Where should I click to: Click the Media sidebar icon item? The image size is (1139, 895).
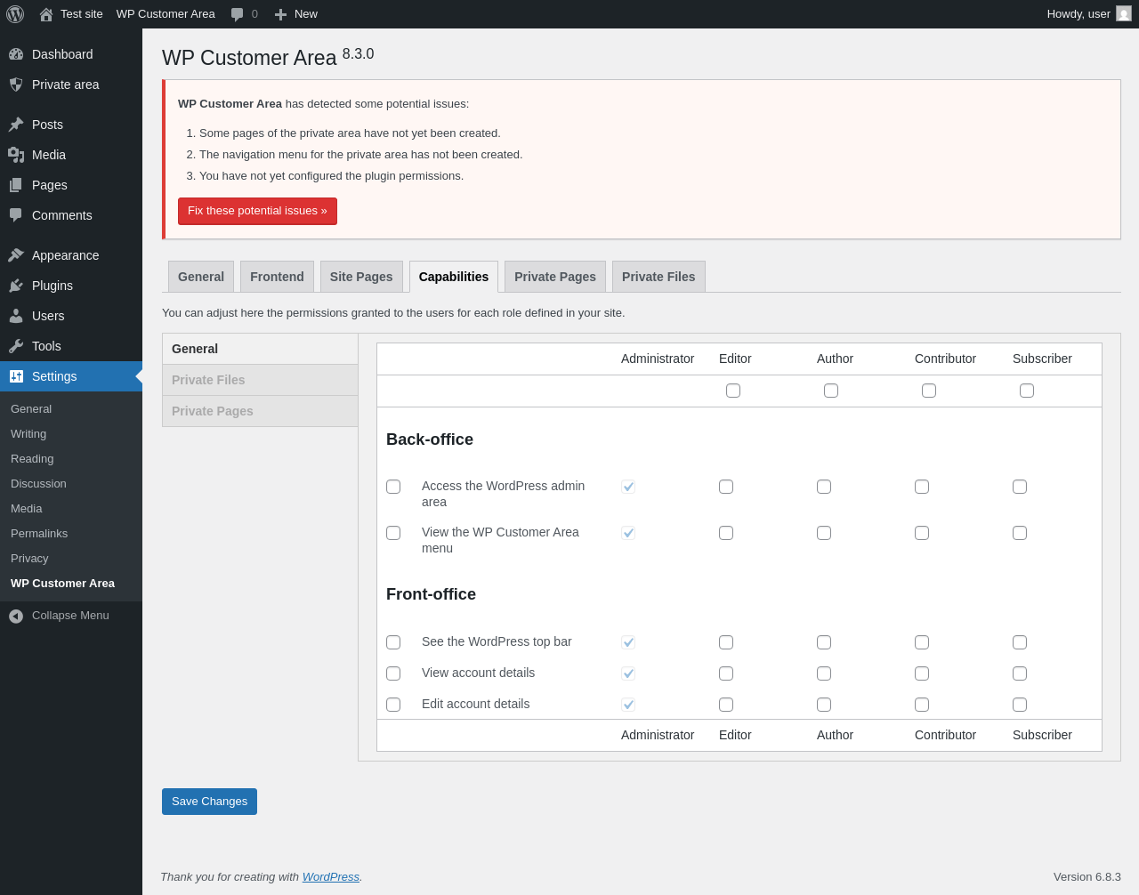(x=16, y=155)
